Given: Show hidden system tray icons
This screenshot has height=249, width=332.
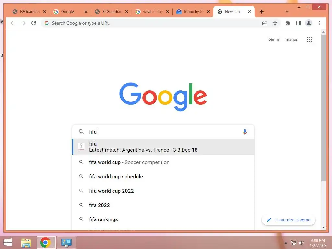Looking at the screenshot, I should click(286, 243).
